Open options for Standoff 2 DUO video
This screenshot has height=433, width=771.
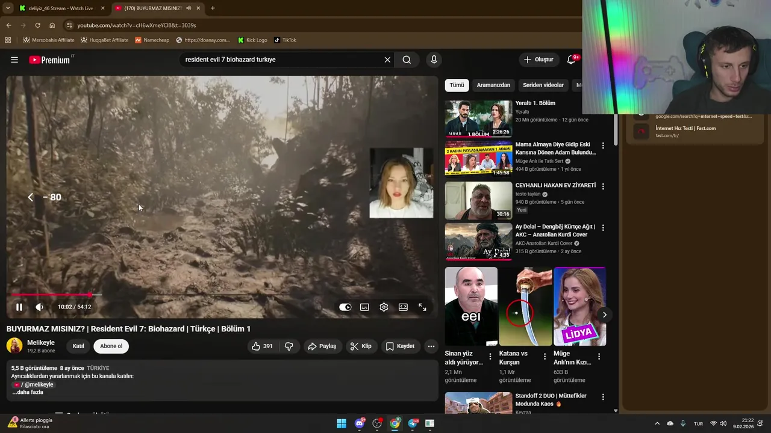click(603, 397)
